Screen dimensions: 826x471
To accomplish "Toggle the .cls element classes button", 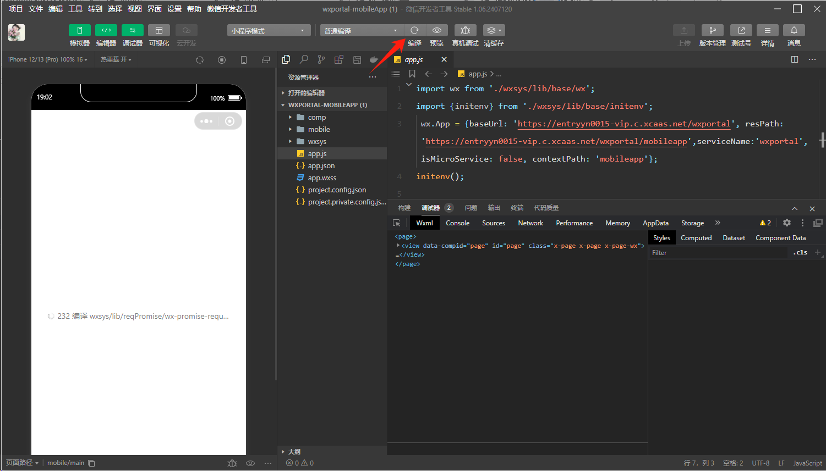I will tap(801, 253).
